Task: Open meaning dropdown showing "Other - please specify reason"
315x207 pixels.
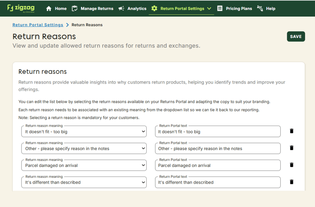Action: (x=84, y=149)
